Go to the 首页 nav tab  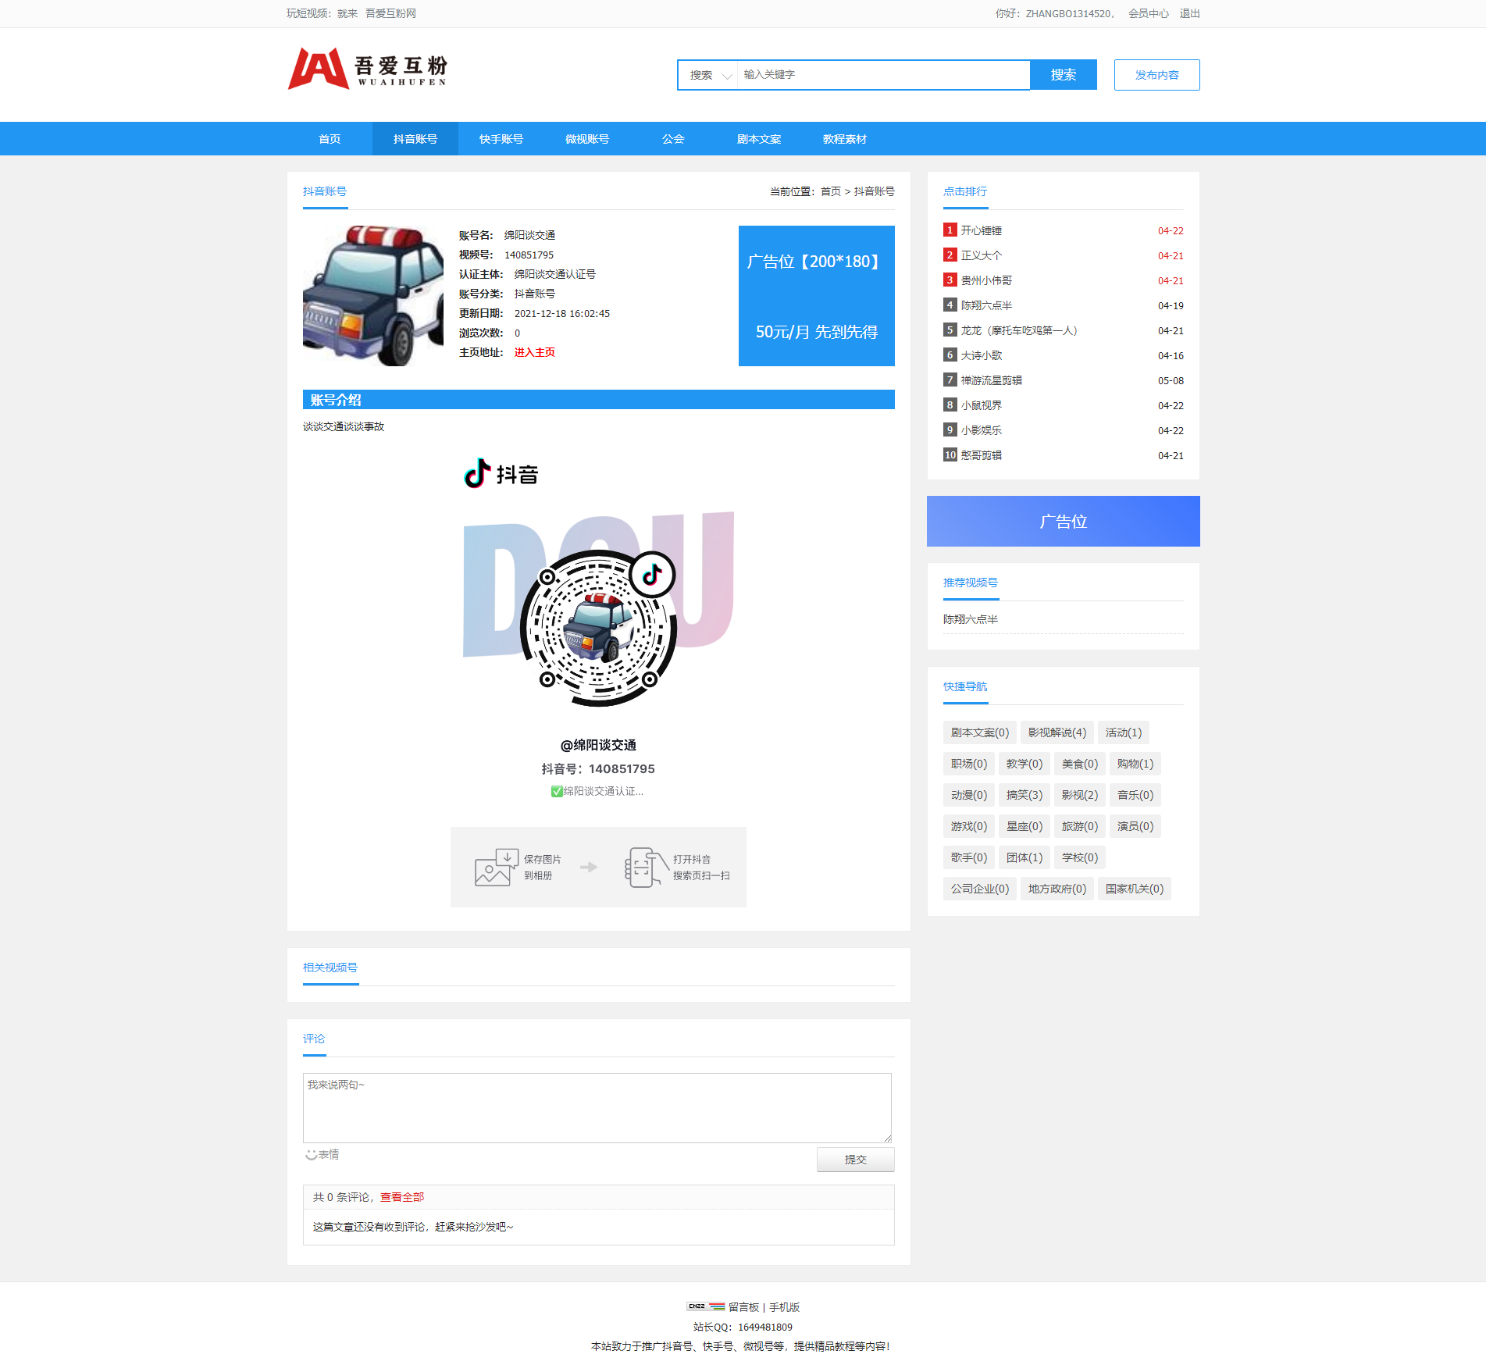click(330, 139)
